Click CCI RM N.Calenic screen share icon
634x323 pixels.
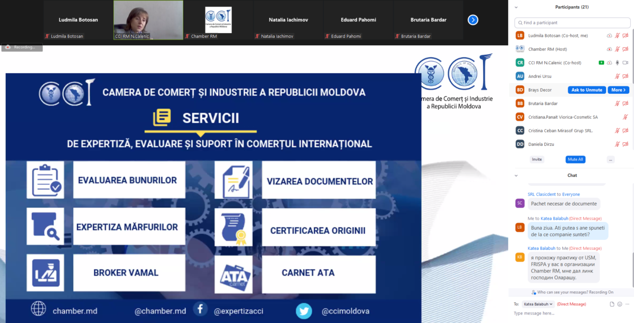tap(601, 63)
